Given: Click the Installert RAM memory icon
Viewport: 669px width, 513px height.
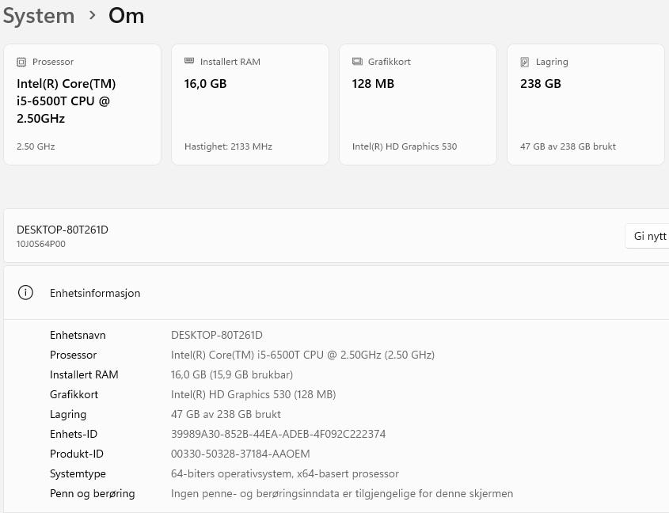Looking at the screenshot, I should pos(189,61).
